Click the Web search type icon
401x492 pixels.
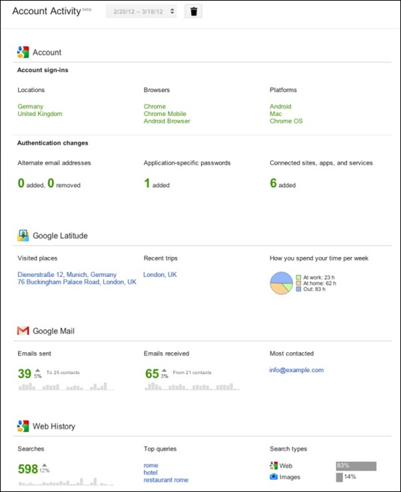(x=274, y=466)
